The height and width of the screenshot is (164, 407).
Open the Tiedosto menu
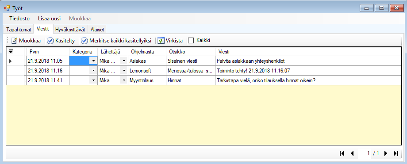click(x=19, y=19)
